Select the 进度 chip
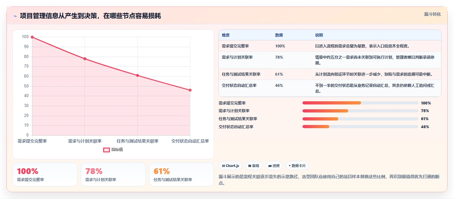The height and width of the screenshot is (199, 454). pyautogui.click(x=274, y=166)
